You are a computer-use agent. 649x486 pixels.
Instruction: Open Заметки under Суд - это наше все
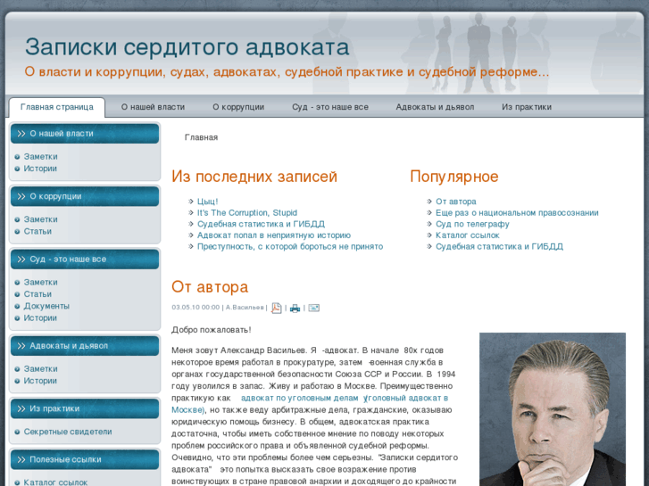coord(40,282)
